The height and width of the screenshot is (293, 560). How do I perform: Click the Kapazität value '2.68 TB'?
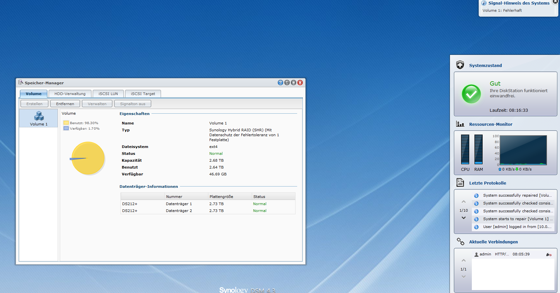click(216, 160)
